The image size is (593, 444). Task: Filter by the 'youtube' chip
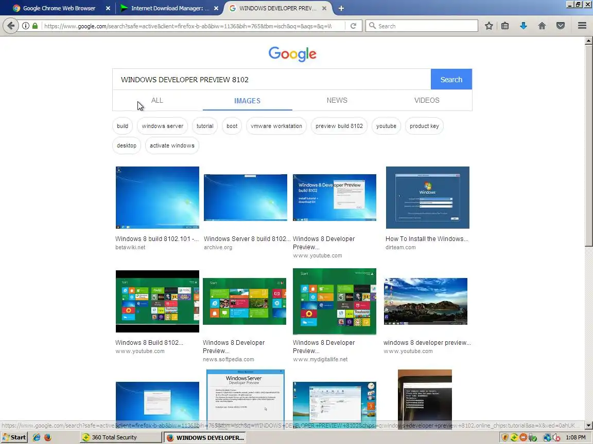[386, 126]
